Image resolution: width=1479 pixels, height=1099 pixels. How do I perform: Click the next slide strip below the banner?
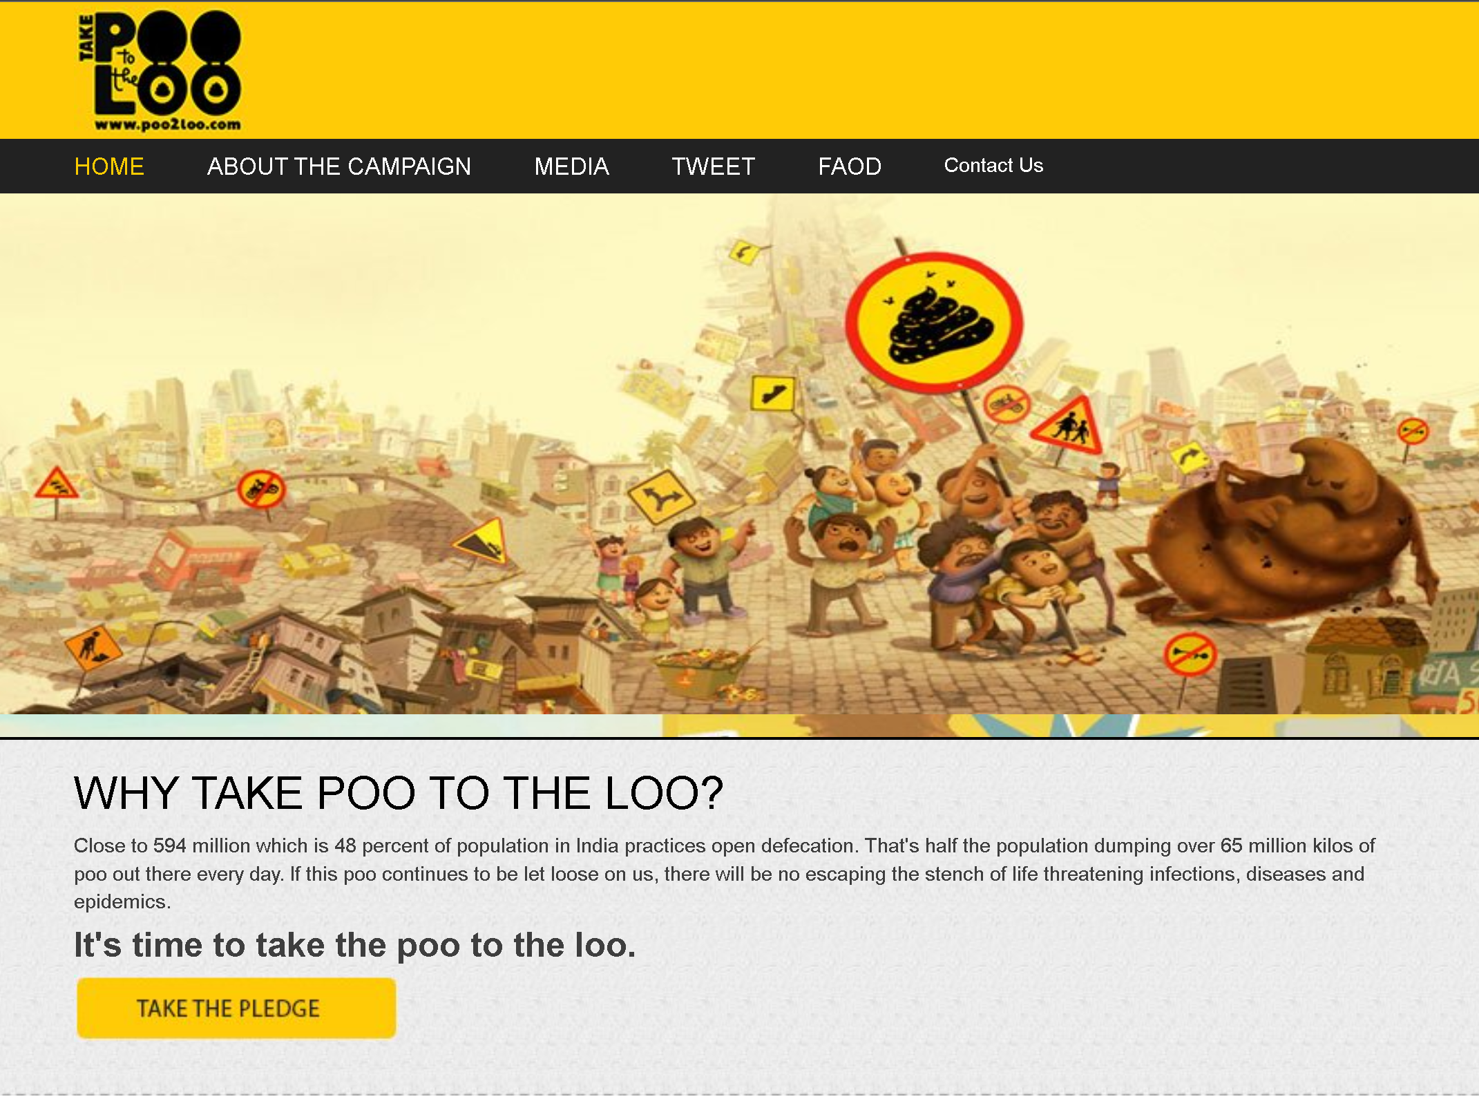click(x=739, y=726)
